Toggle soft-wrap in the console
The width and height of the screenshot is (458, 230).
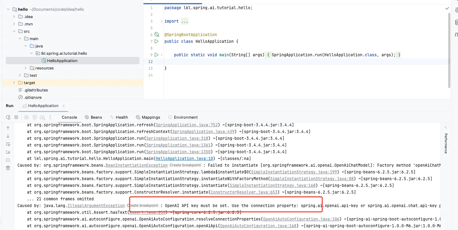tap(8, 144)
